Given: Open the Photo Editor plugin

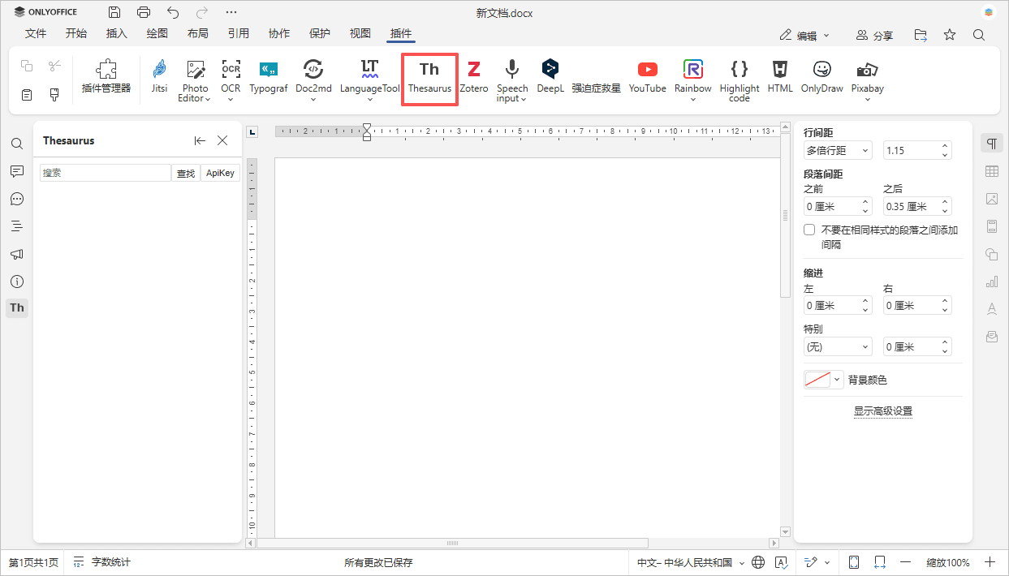Looking at the screenshot, I should [x=195, y=80].
